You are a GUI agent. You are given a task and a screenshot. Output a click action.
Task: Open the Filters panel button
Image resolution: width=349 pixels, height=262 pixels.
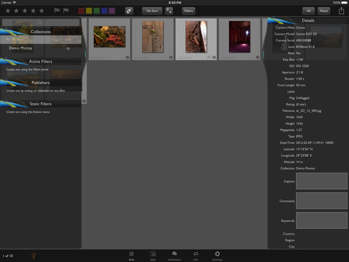(x=188, y=11)
